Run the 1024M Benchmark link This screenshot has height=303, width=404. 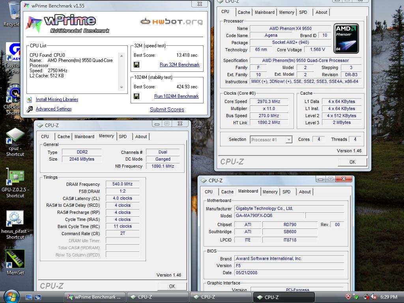[176, 96]
